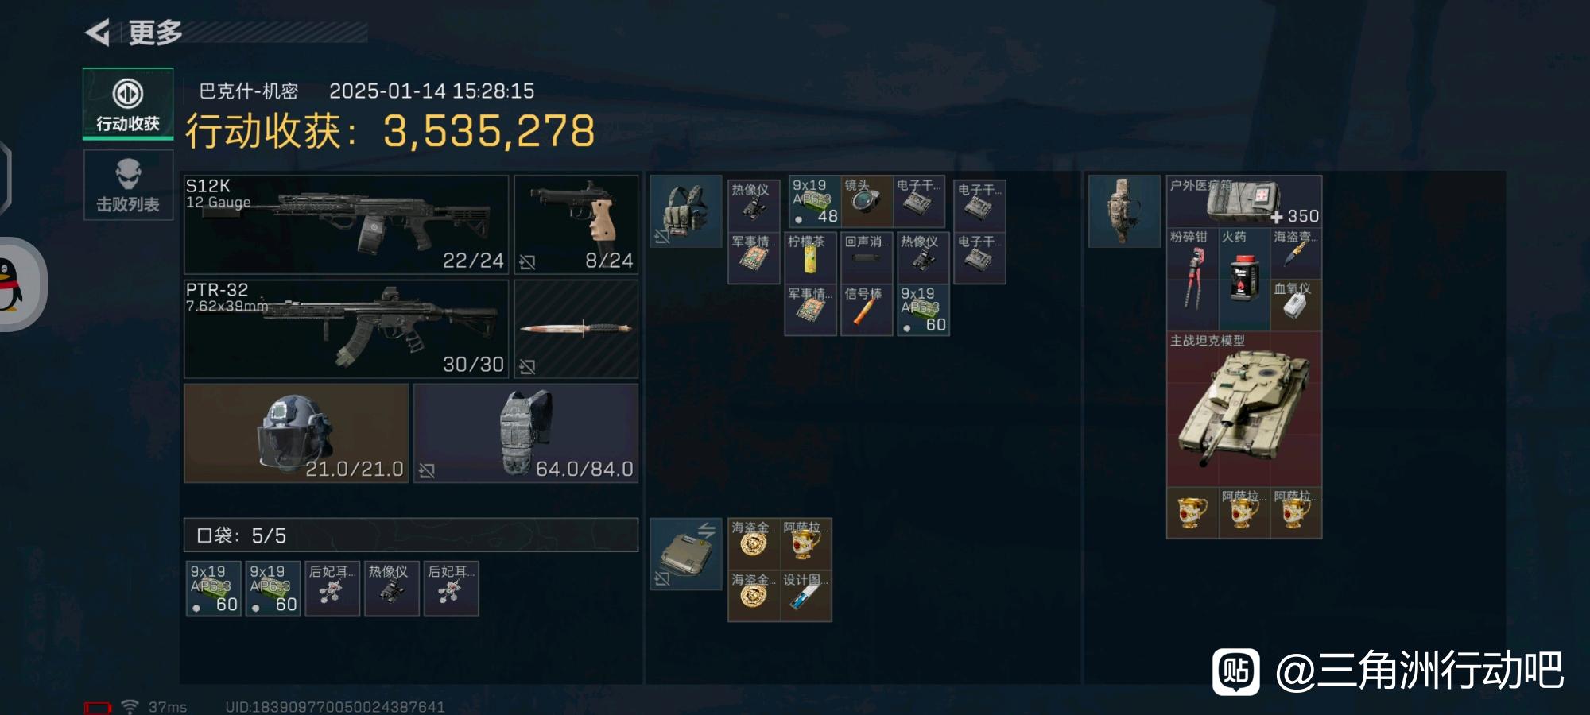The image size is (1590, 715).
Task: Switch to the 击败列表 tab
Action: coord(128,185)
